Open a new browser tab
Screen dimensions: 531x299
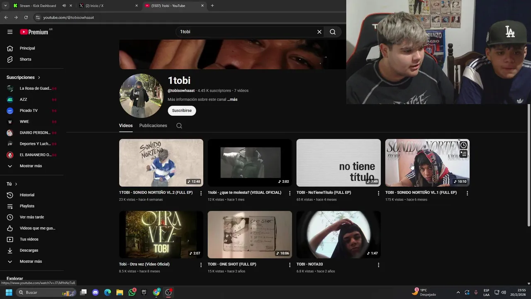(212, 6)
